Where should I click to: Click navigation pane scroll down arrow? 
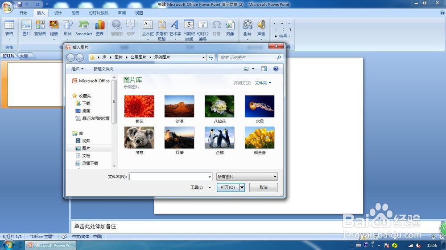pos(114,166)
